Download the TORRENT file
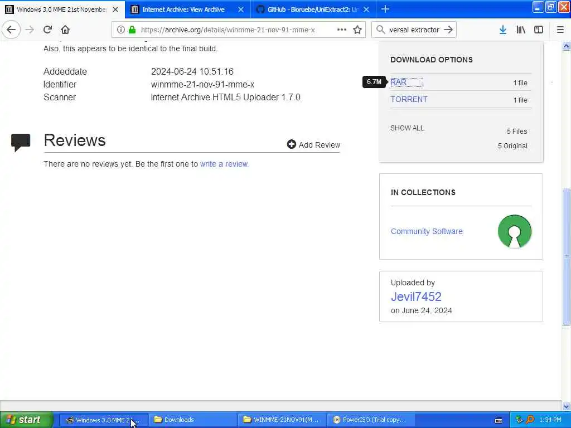The height and width of the screenshot is (428, 571). point(409,99)
